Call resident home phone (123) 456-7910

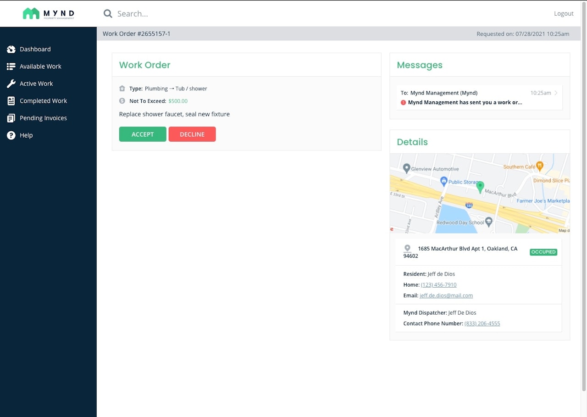pyautogui.click(x=438, y=285)
